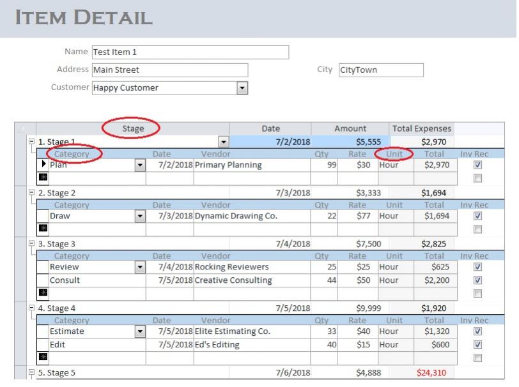Open the Plan category dropdown
519x387 pixels.
140,165
